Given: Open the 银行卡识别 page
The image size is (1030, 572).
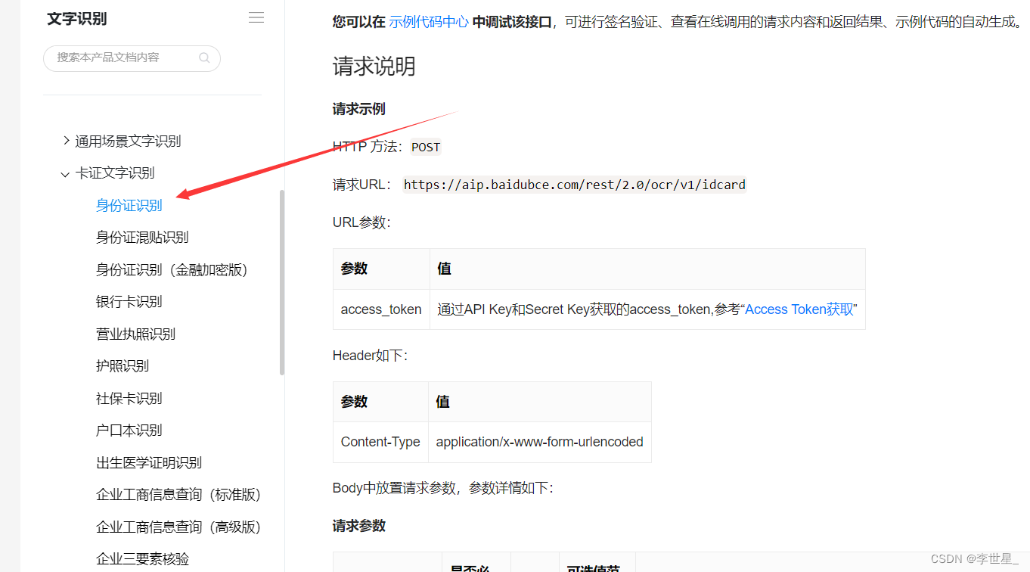Looking at the screenshot, I should click(x=129, y=301).
